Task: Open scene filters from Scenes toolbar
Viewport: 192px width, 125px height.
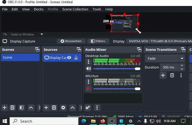Action: point(22,108)
